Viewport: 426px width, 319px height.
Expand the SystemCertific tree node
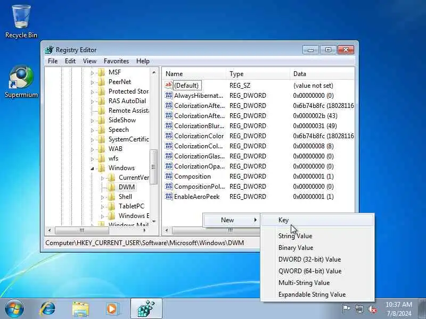tap(92, 140)
